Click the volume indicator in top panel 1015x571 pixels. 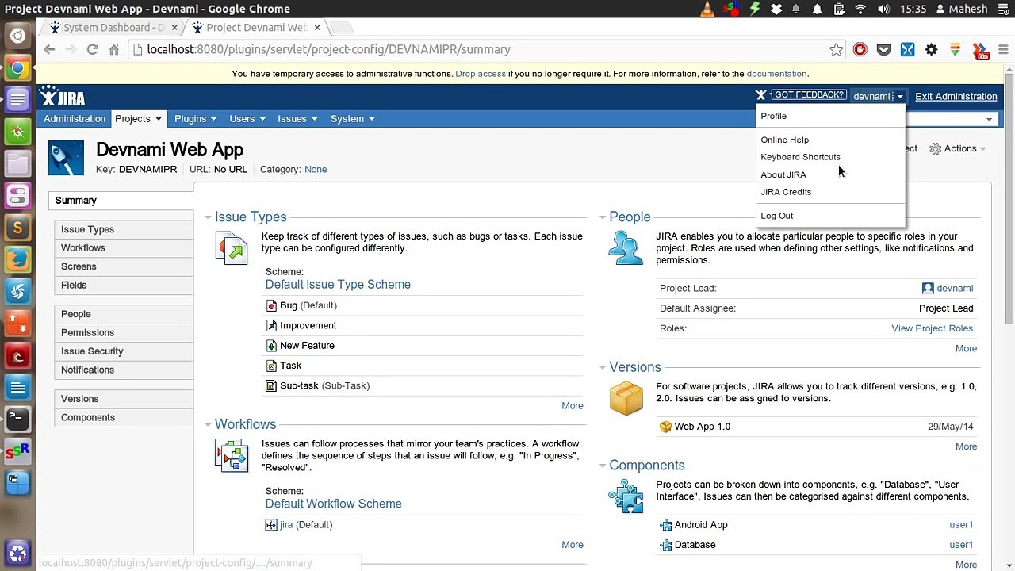tap(883, 9)
